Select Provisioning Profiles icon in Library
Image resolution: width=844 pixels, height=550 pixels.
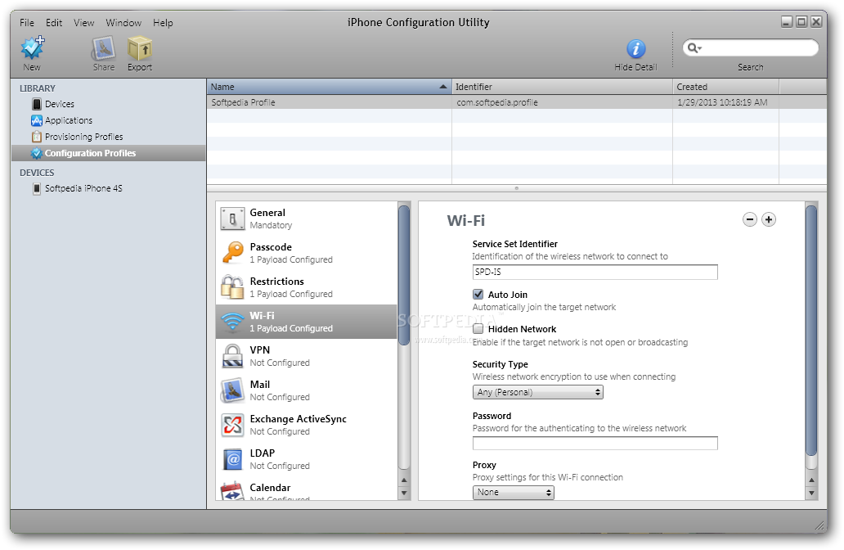(x=37, y=137)
